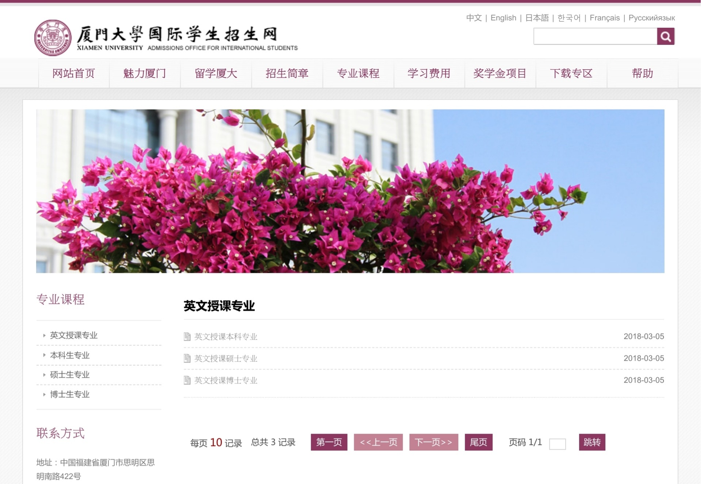The width and height of the screenshot is (701, 484).
Task: Open the 英文授课硕士专业 article link
Action: click(x=226, y=359)
